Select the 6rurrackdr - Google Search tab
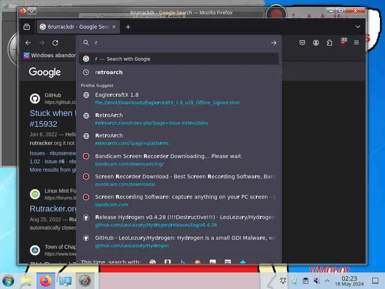Viewport: 385px width, 289px height. pos(78,27)
